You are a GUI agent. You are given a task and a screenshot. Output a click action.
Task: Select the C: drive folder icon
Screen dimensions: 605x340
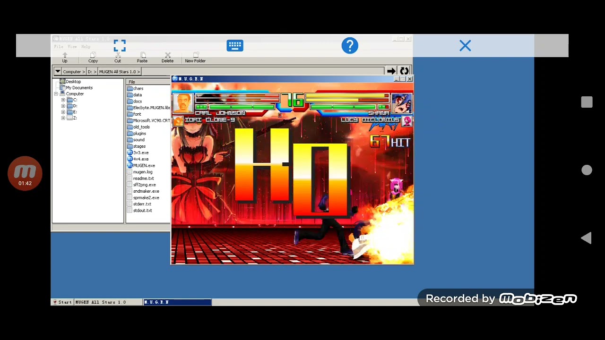(69, 100)
